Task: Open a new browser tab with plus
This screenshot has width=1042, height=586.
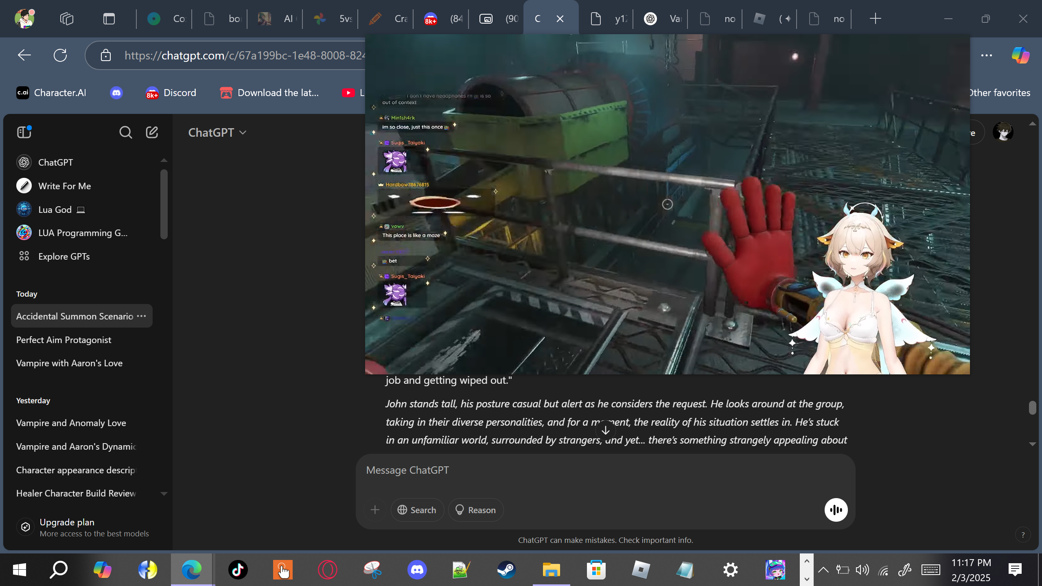Action: click(875, 18)
